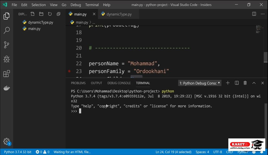Click main.py in the breadcrumb bar
Image resolution: width=268 pixels, height=155 pixels.
coord(82,22)
